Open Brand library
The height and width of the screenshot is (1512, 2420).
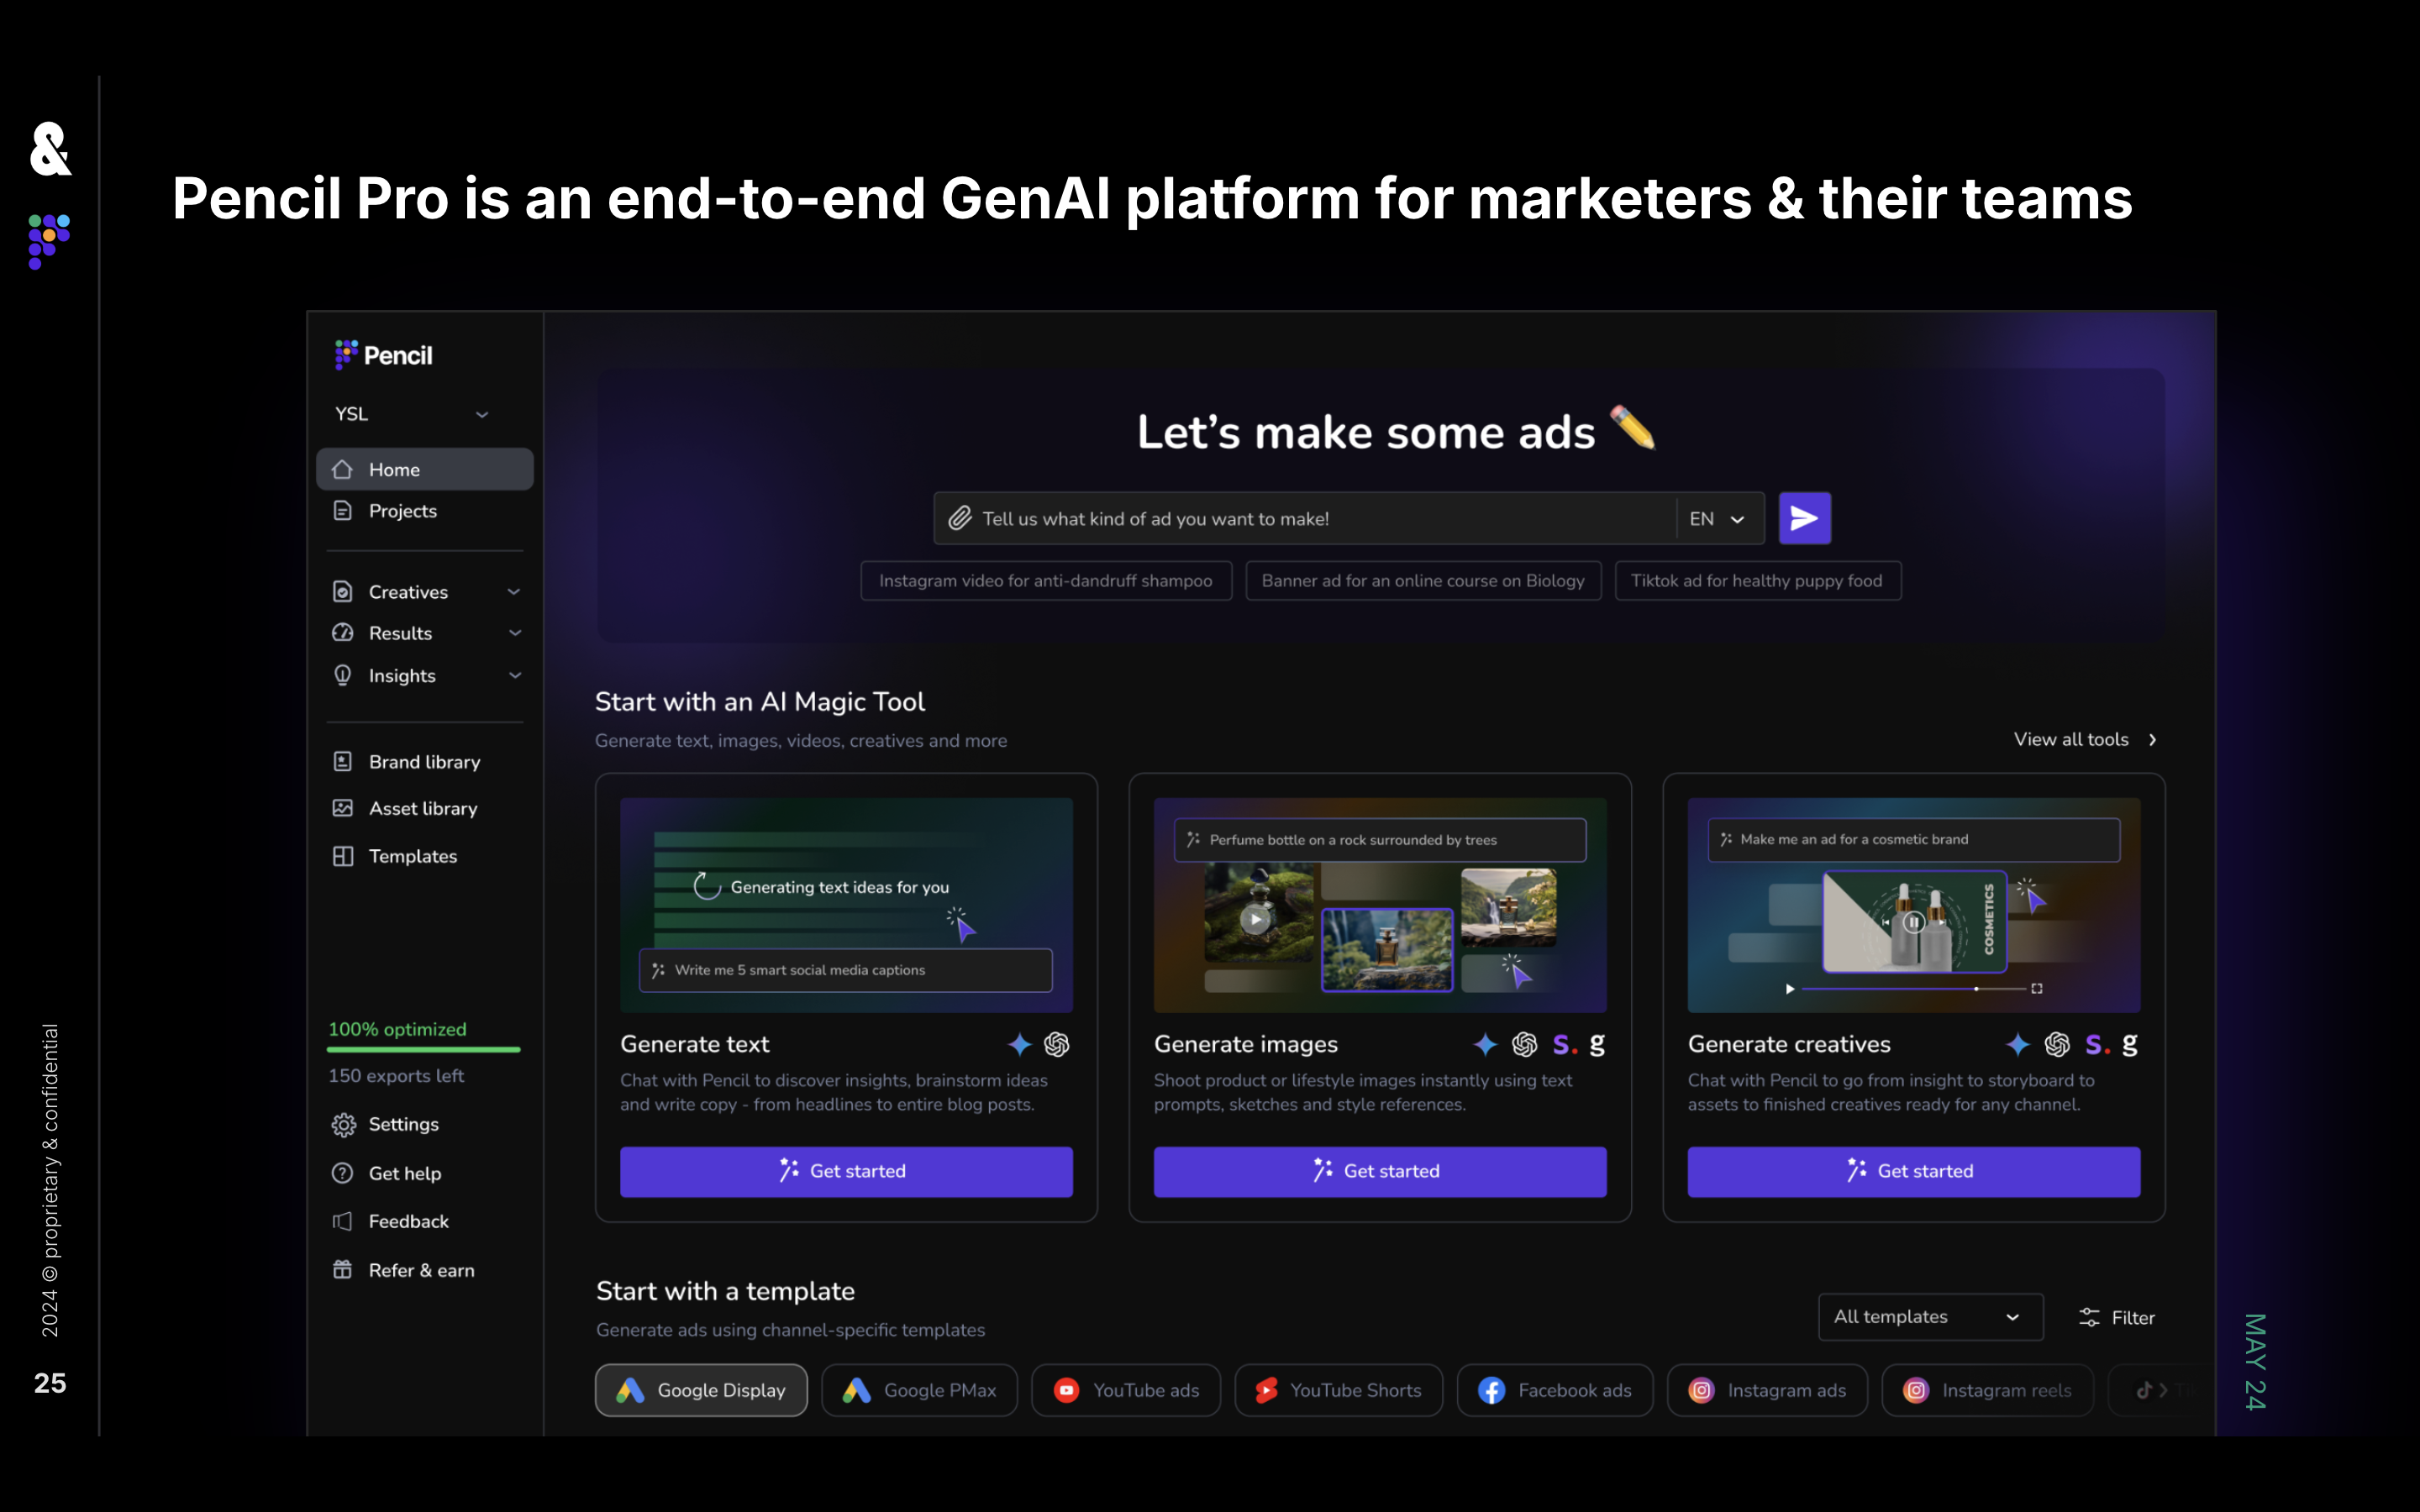click(x=425, y=762)
